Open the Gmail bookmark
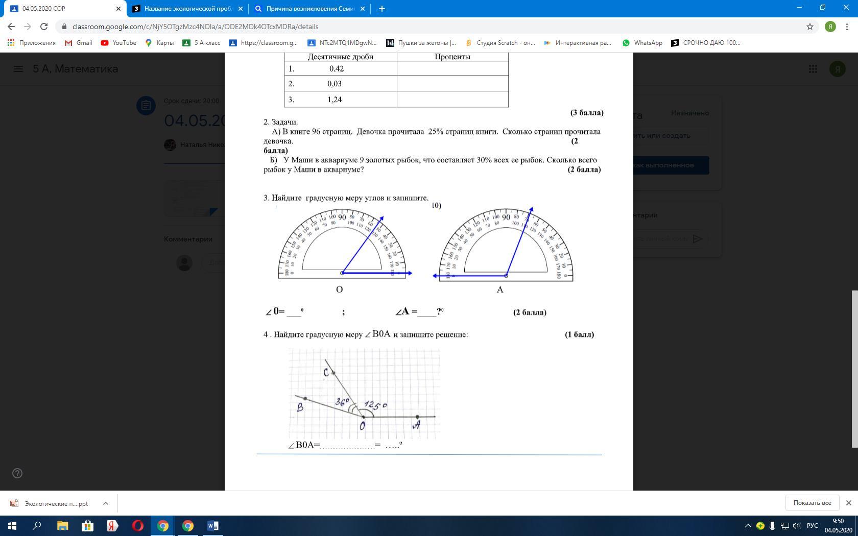The height and width of the screenshot is (536, 858). (x=79, y=43)
